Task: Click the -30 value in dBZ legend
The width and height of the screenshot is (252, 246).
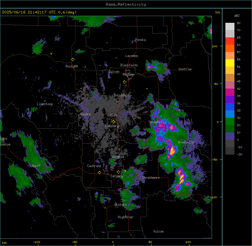Action: click(x=239, y=154)
